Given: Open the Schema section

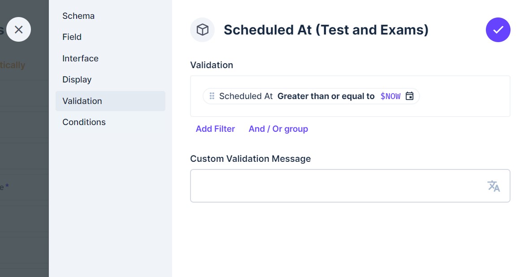Looking at the screenshot, I should [x=78, y=16].
